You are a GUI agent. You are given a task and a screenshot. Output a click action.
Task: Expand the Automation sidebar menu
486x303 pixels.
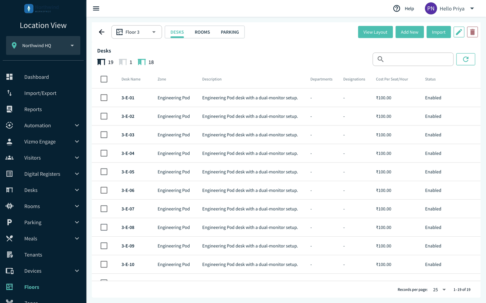(x=43, y=125)
